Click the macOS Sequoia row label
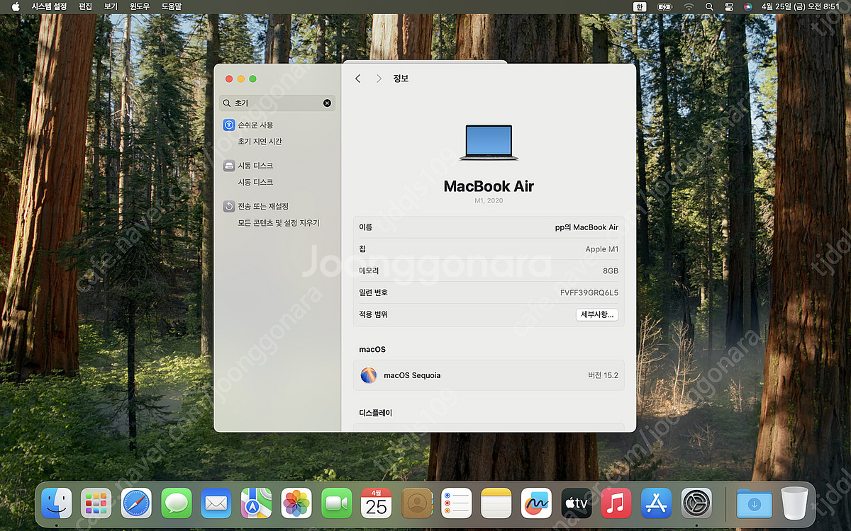The image size is (851, 531). [x=412, y=375]
